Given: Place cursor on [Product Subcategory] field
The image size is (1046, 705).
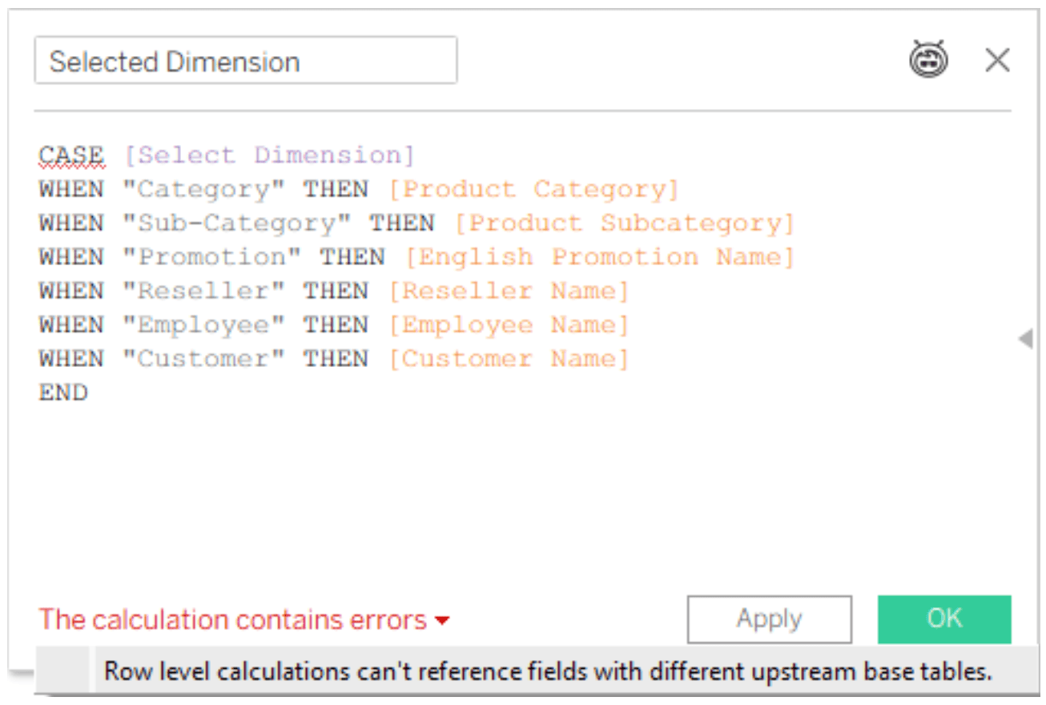Looking at the screenshot, I should [x=624, y=224].
